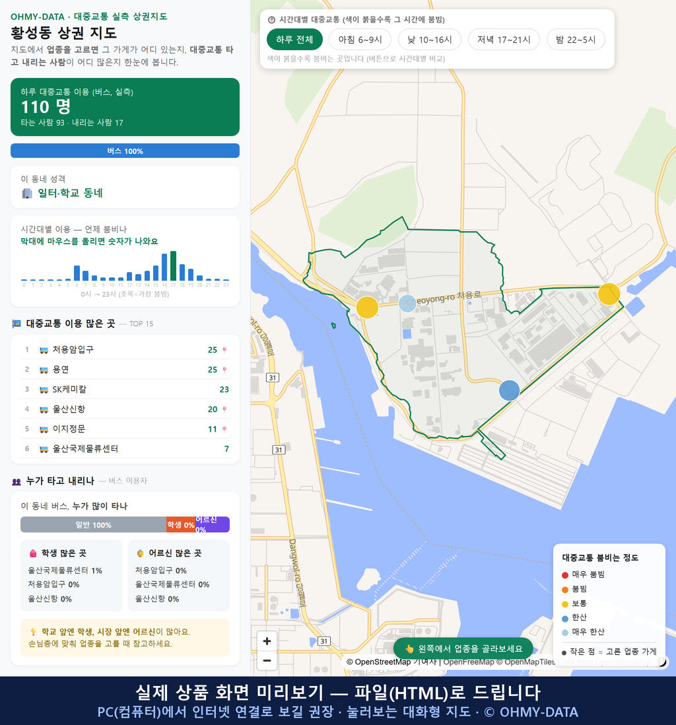Click the bus icon in the 이지정문 row
The image size is (676, 725).
pyautogui.click(x=44, y=430)
